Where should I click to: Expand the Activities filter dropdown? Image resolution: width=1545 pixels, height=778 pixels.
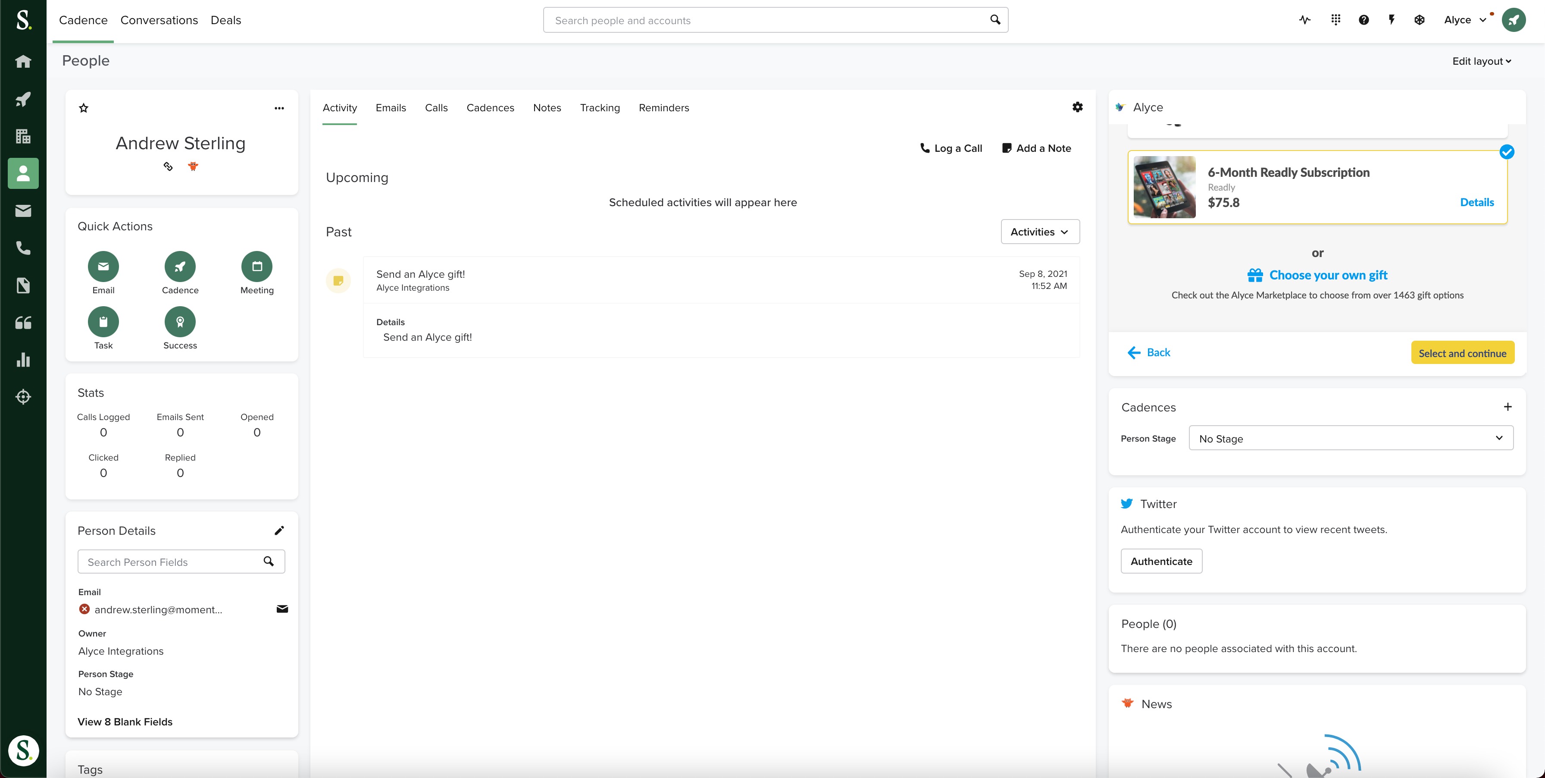click(x=1039, y=232)
